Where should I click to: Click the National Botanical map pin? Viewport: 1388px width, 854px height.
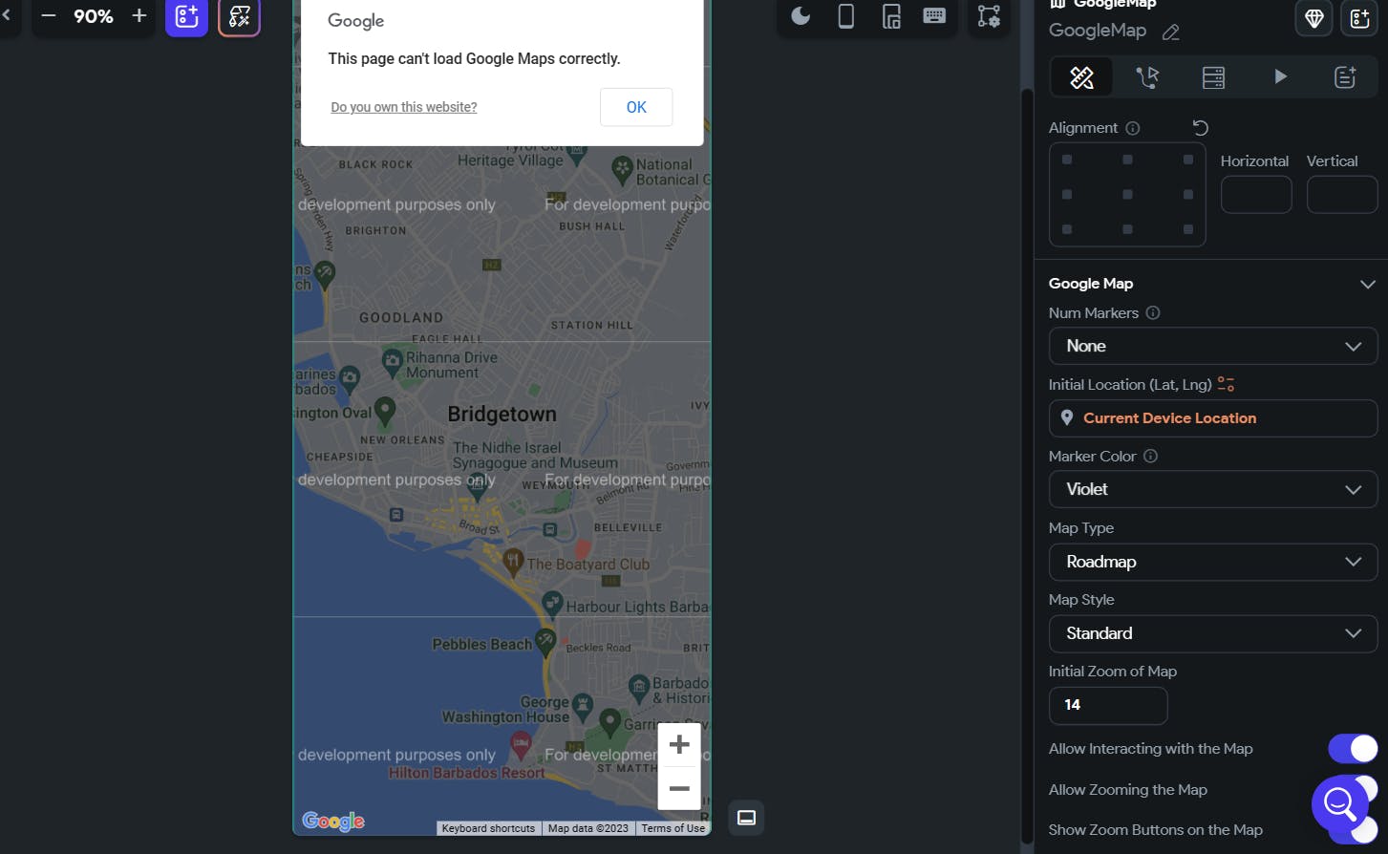622,169
